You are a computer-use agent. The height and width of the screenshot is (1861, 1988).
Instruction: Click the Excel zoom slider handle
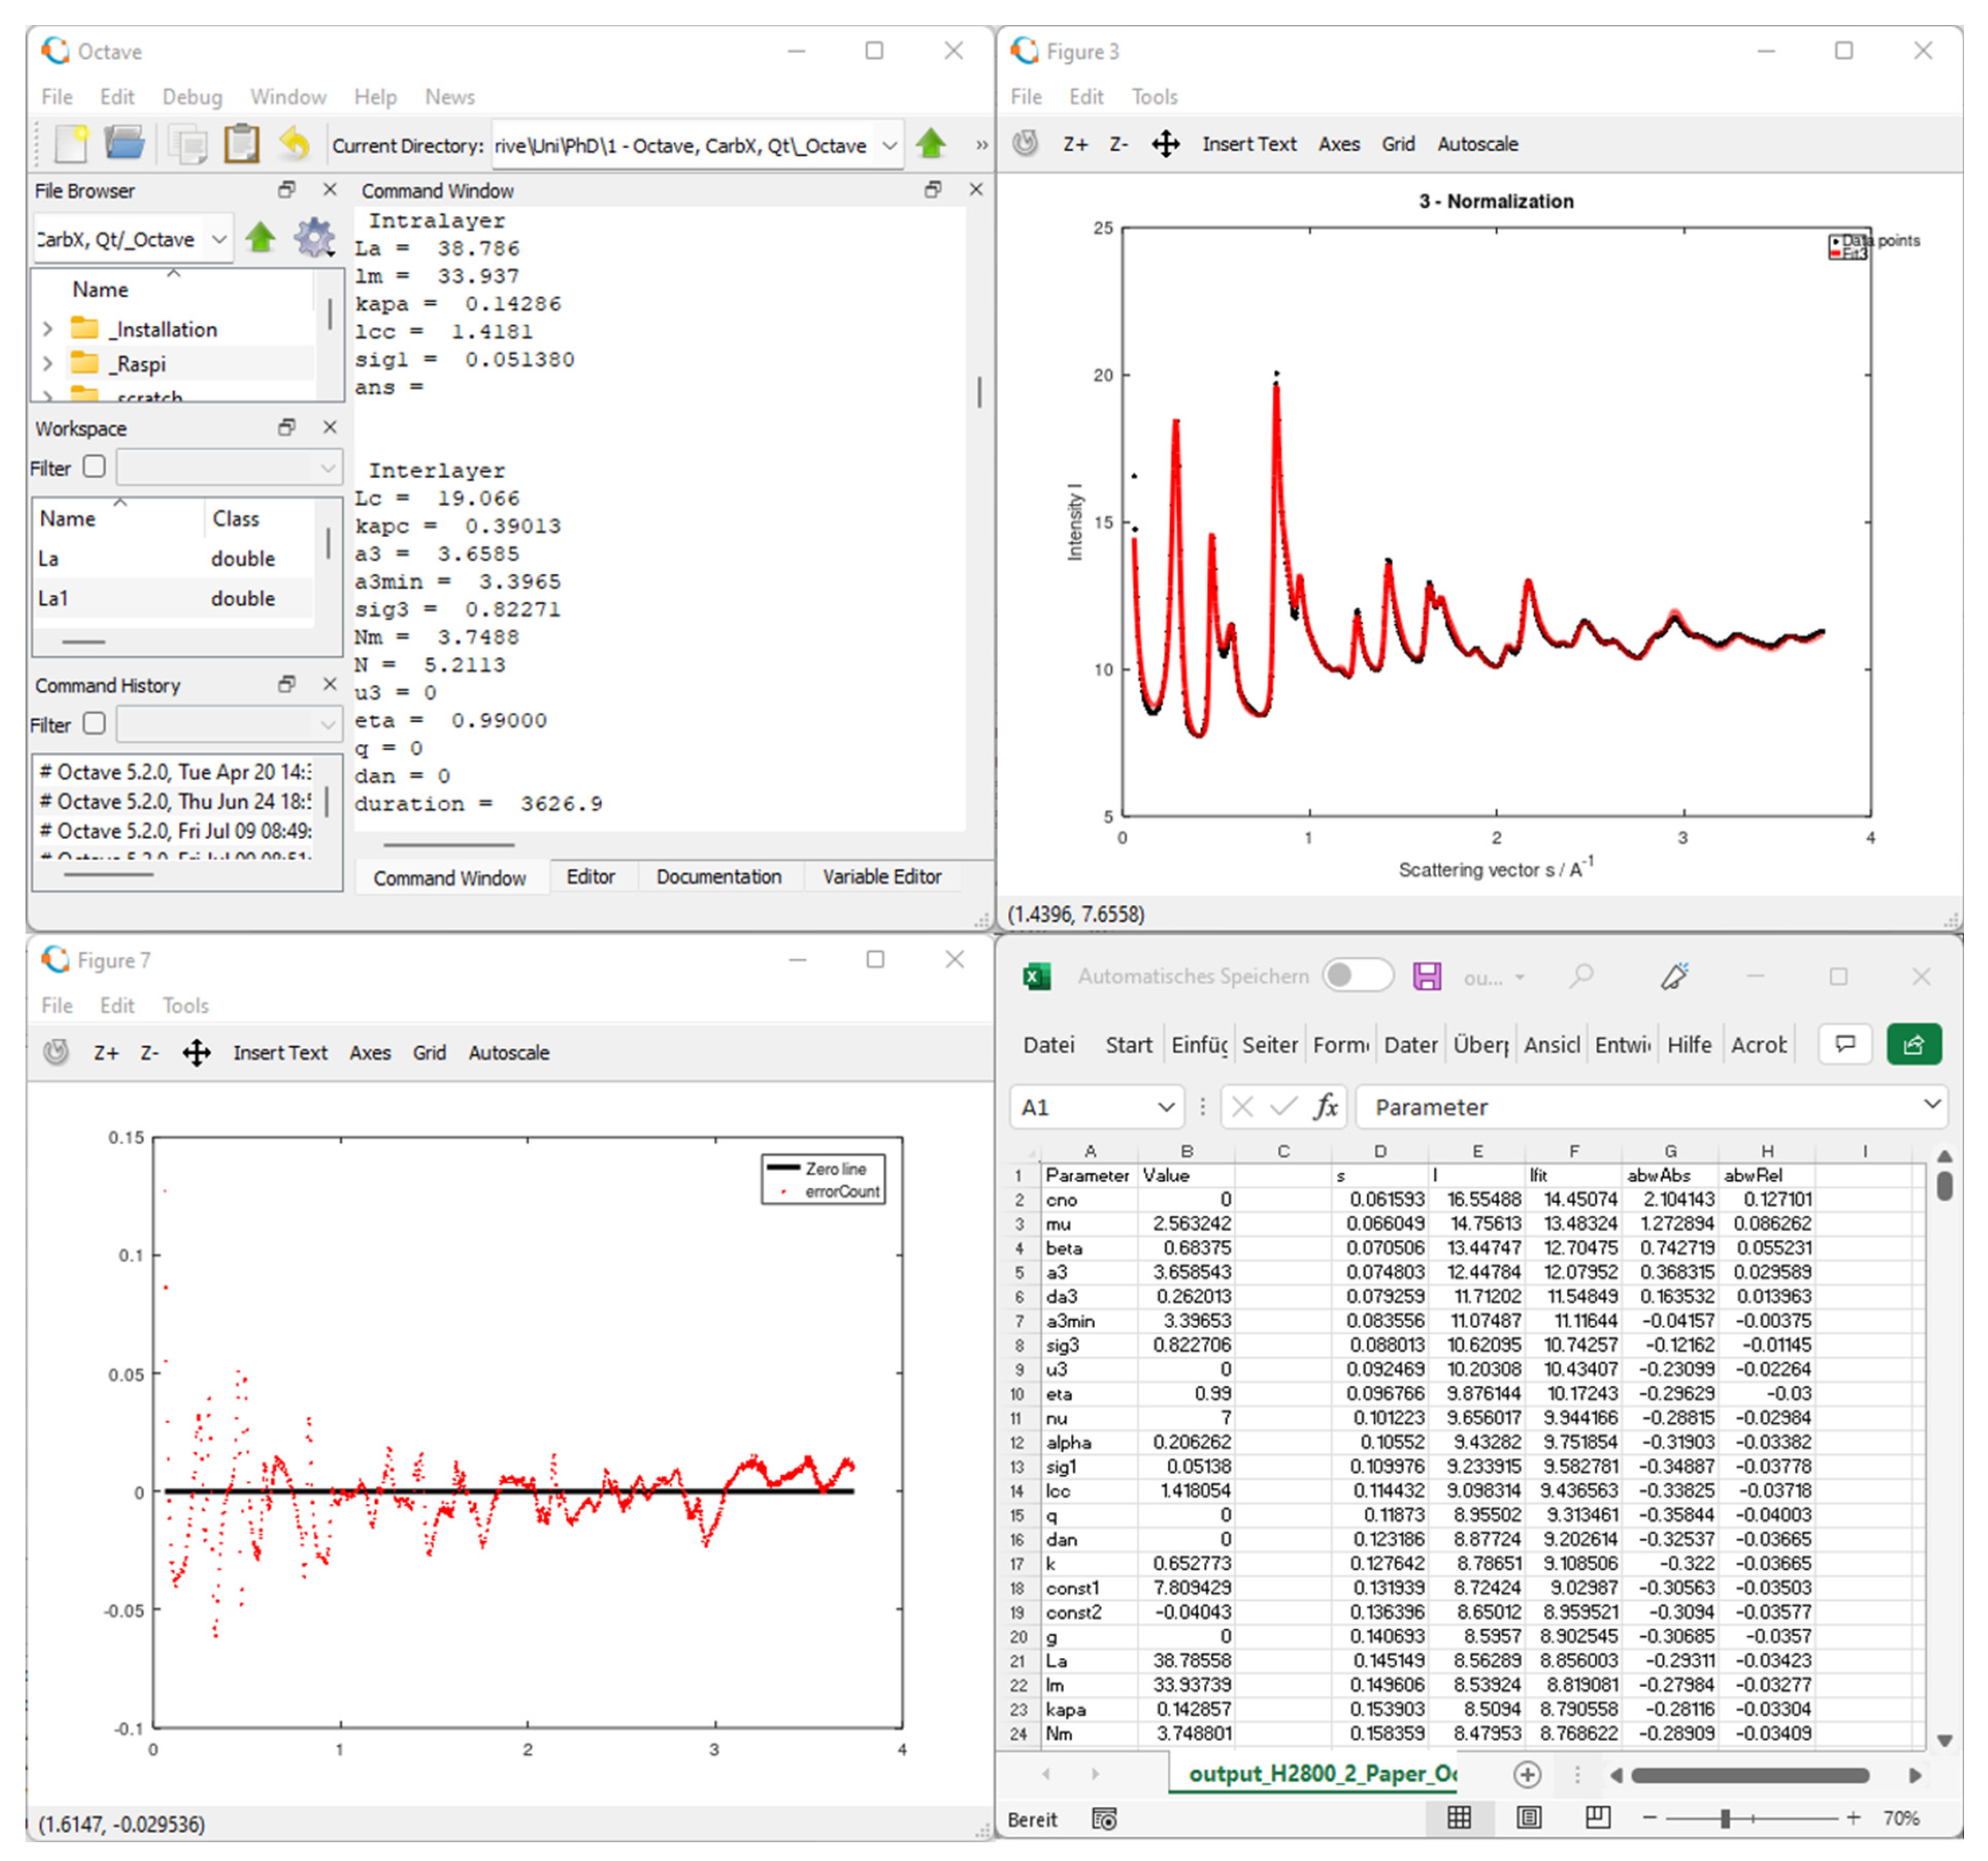click(x=1725, y=1818)
